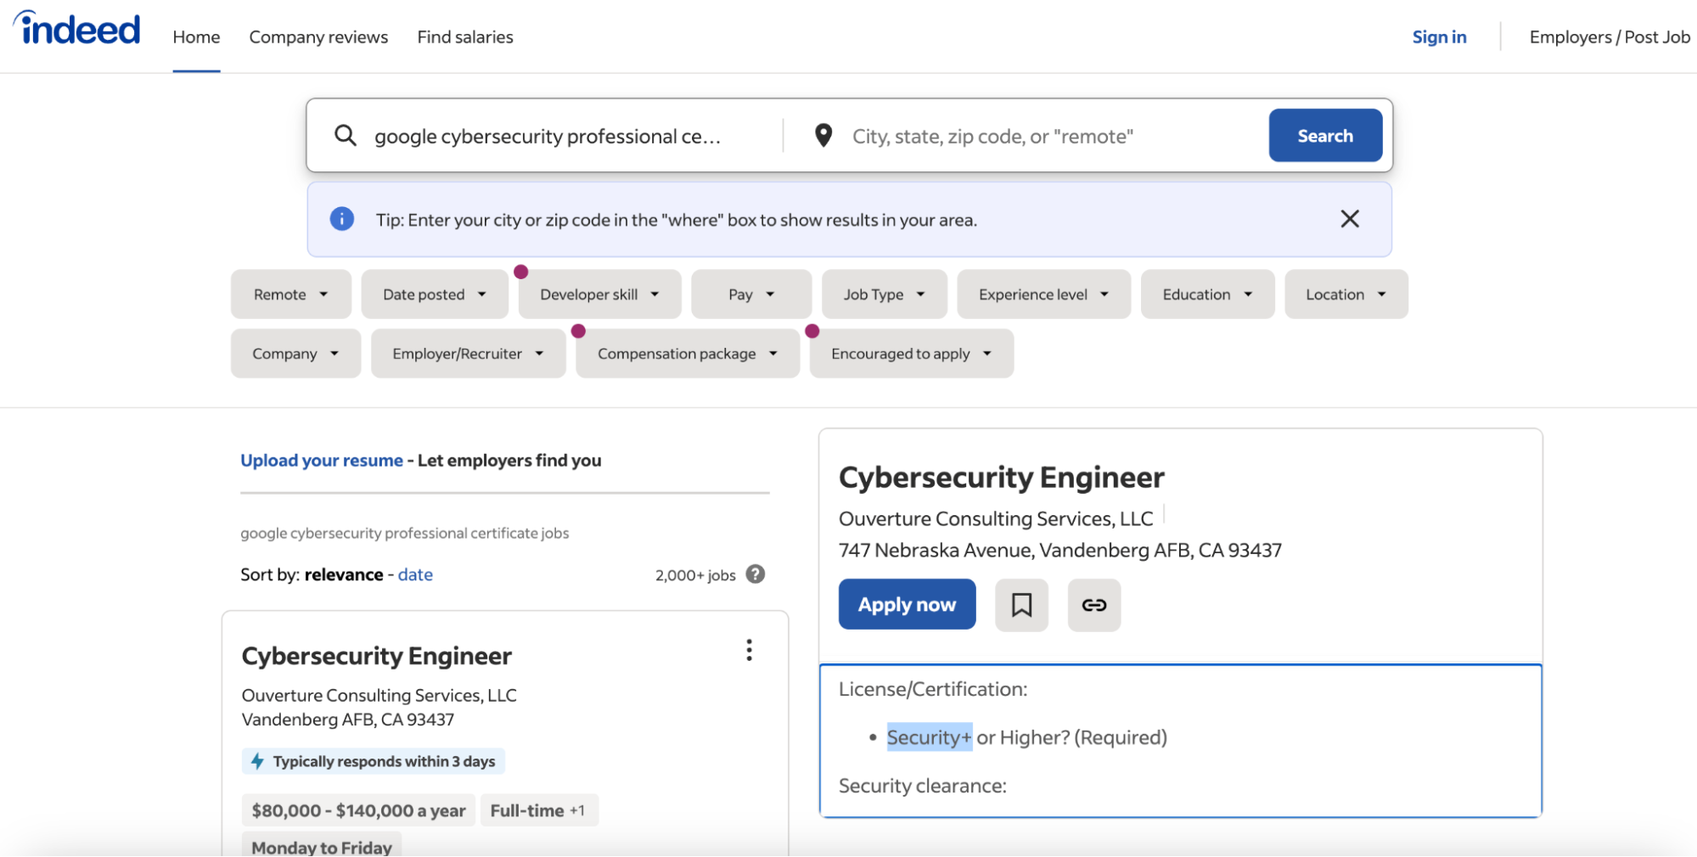The image size is (1697, 857).
Task: Expand the Compensation package filter
Action: [688, 354]
